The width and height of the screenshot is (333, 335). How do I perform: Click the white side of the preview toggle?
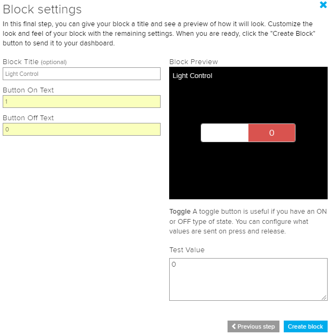pyautogui.click(x=225, y=133)
